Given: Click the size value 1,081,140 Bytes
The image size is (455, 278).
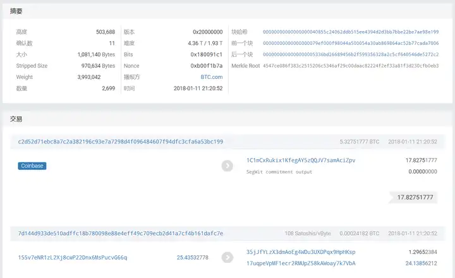Looking at the screenshot, I should point(96,54).
